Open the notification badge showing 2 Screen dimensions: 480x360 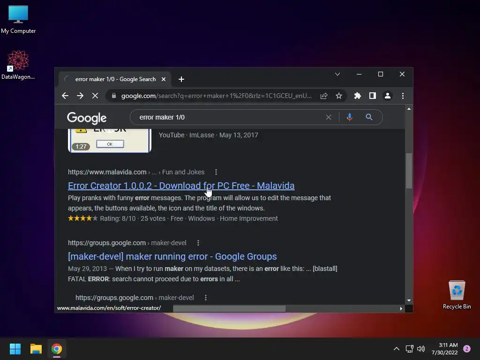(467, 349)
